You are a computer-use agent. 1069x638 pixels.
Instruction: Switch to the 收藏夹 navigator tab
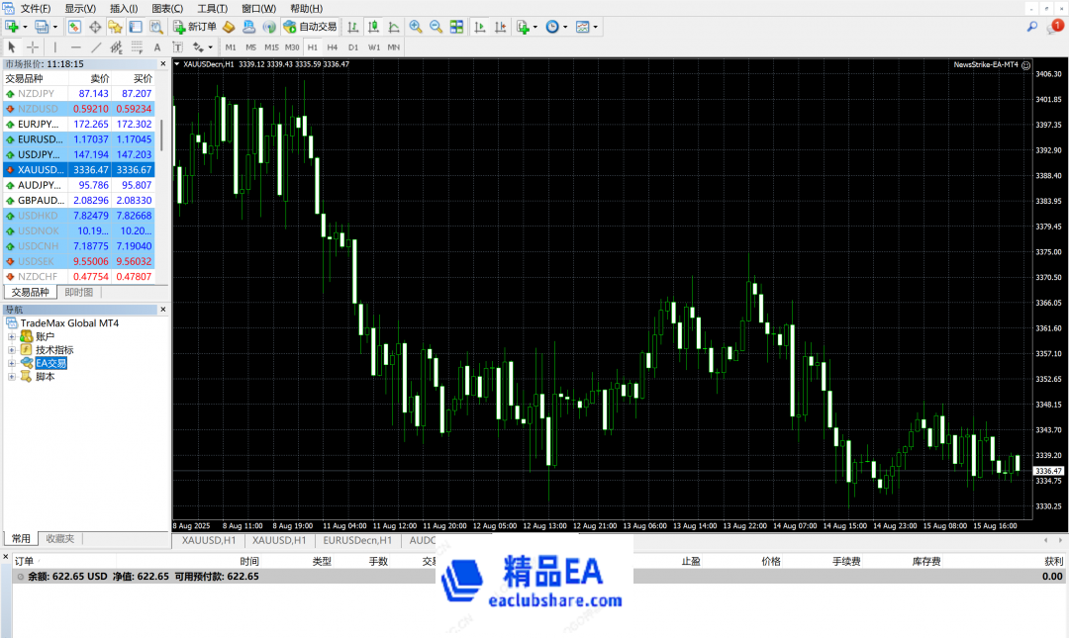[x=60, y=538]
